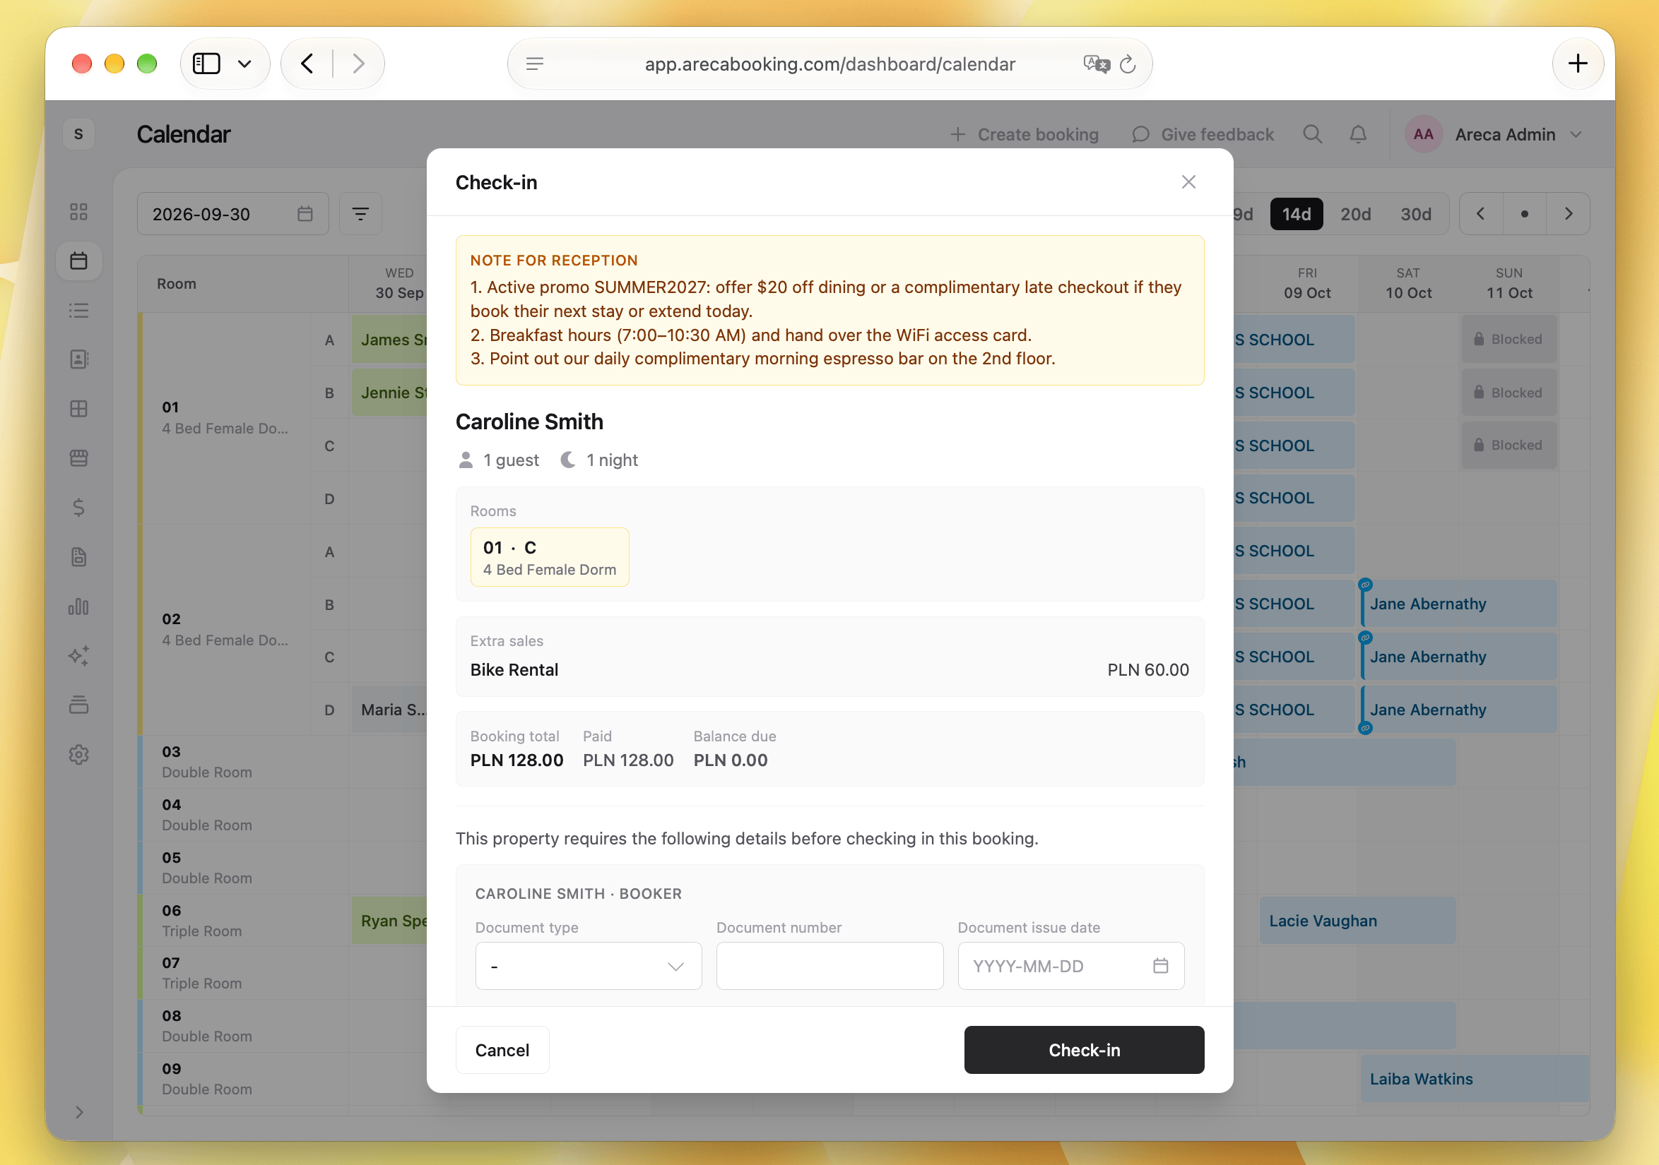This screenshot has width=1659, height=1165.
Task: Go to next calendar period
Action: (1568, 214)
